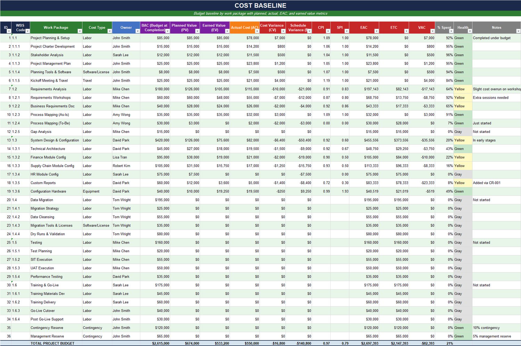Select the Yellow health cell for Custom Reports

[463, 183]
